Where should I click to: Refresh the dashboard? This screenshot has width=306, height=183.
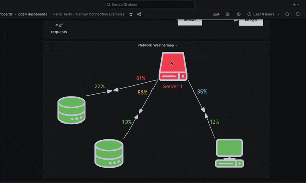[x=298, y=14]
